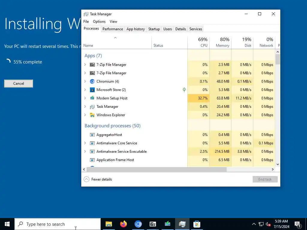Switch to the App history tab
Viewport: 307px width, 230px height.
(136, 29)
